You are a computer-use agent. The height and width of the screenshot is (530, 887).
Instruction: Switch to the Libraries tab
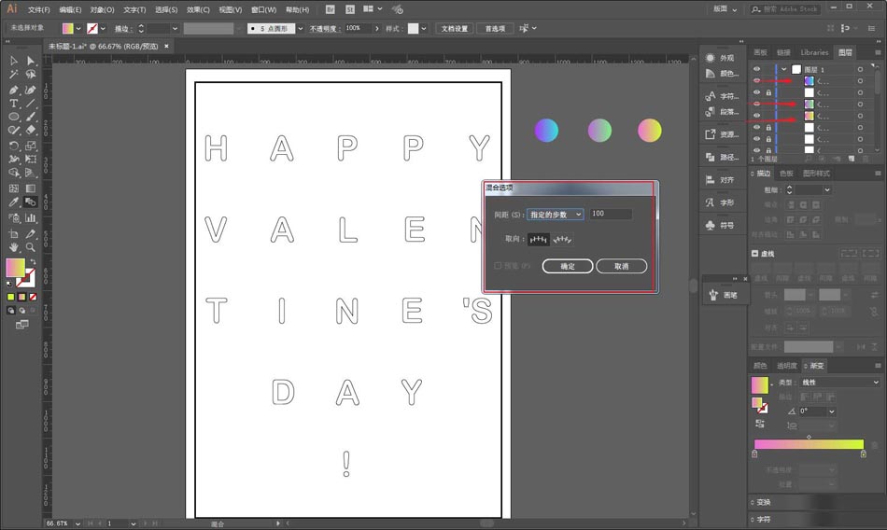tap(814, 52)
